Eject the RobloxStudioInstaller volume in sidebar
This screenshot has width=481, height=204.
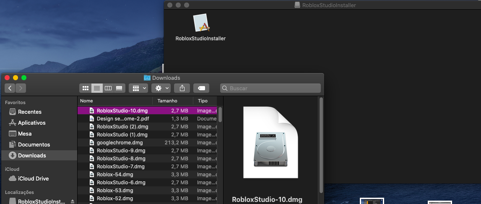tap(72, 201)
